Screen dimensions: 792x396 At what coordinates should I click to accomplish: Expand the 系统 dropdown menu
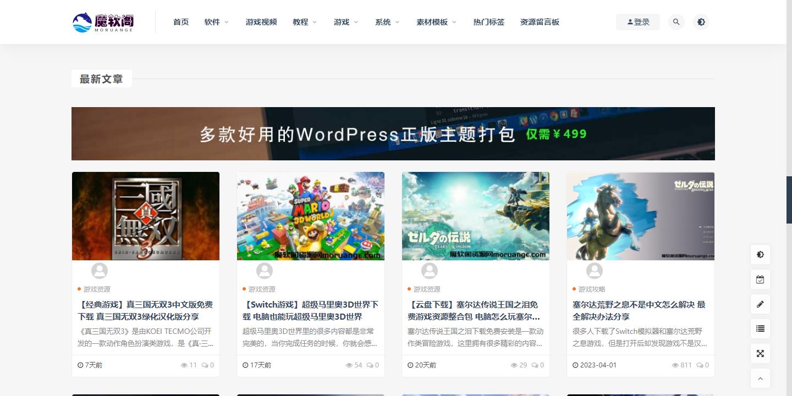(387, 22)
